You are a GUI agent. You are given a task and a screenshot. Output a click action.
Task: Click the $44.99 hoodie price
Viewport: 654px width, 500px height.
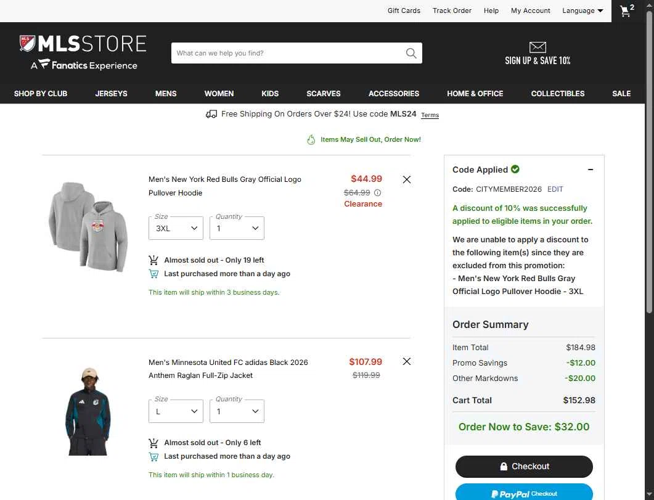pos(366,179)
